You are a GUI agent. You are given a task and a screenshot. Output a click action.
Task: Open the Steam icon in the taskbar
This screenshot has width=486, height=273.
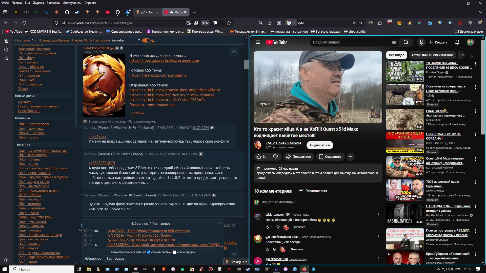[248, 269]
